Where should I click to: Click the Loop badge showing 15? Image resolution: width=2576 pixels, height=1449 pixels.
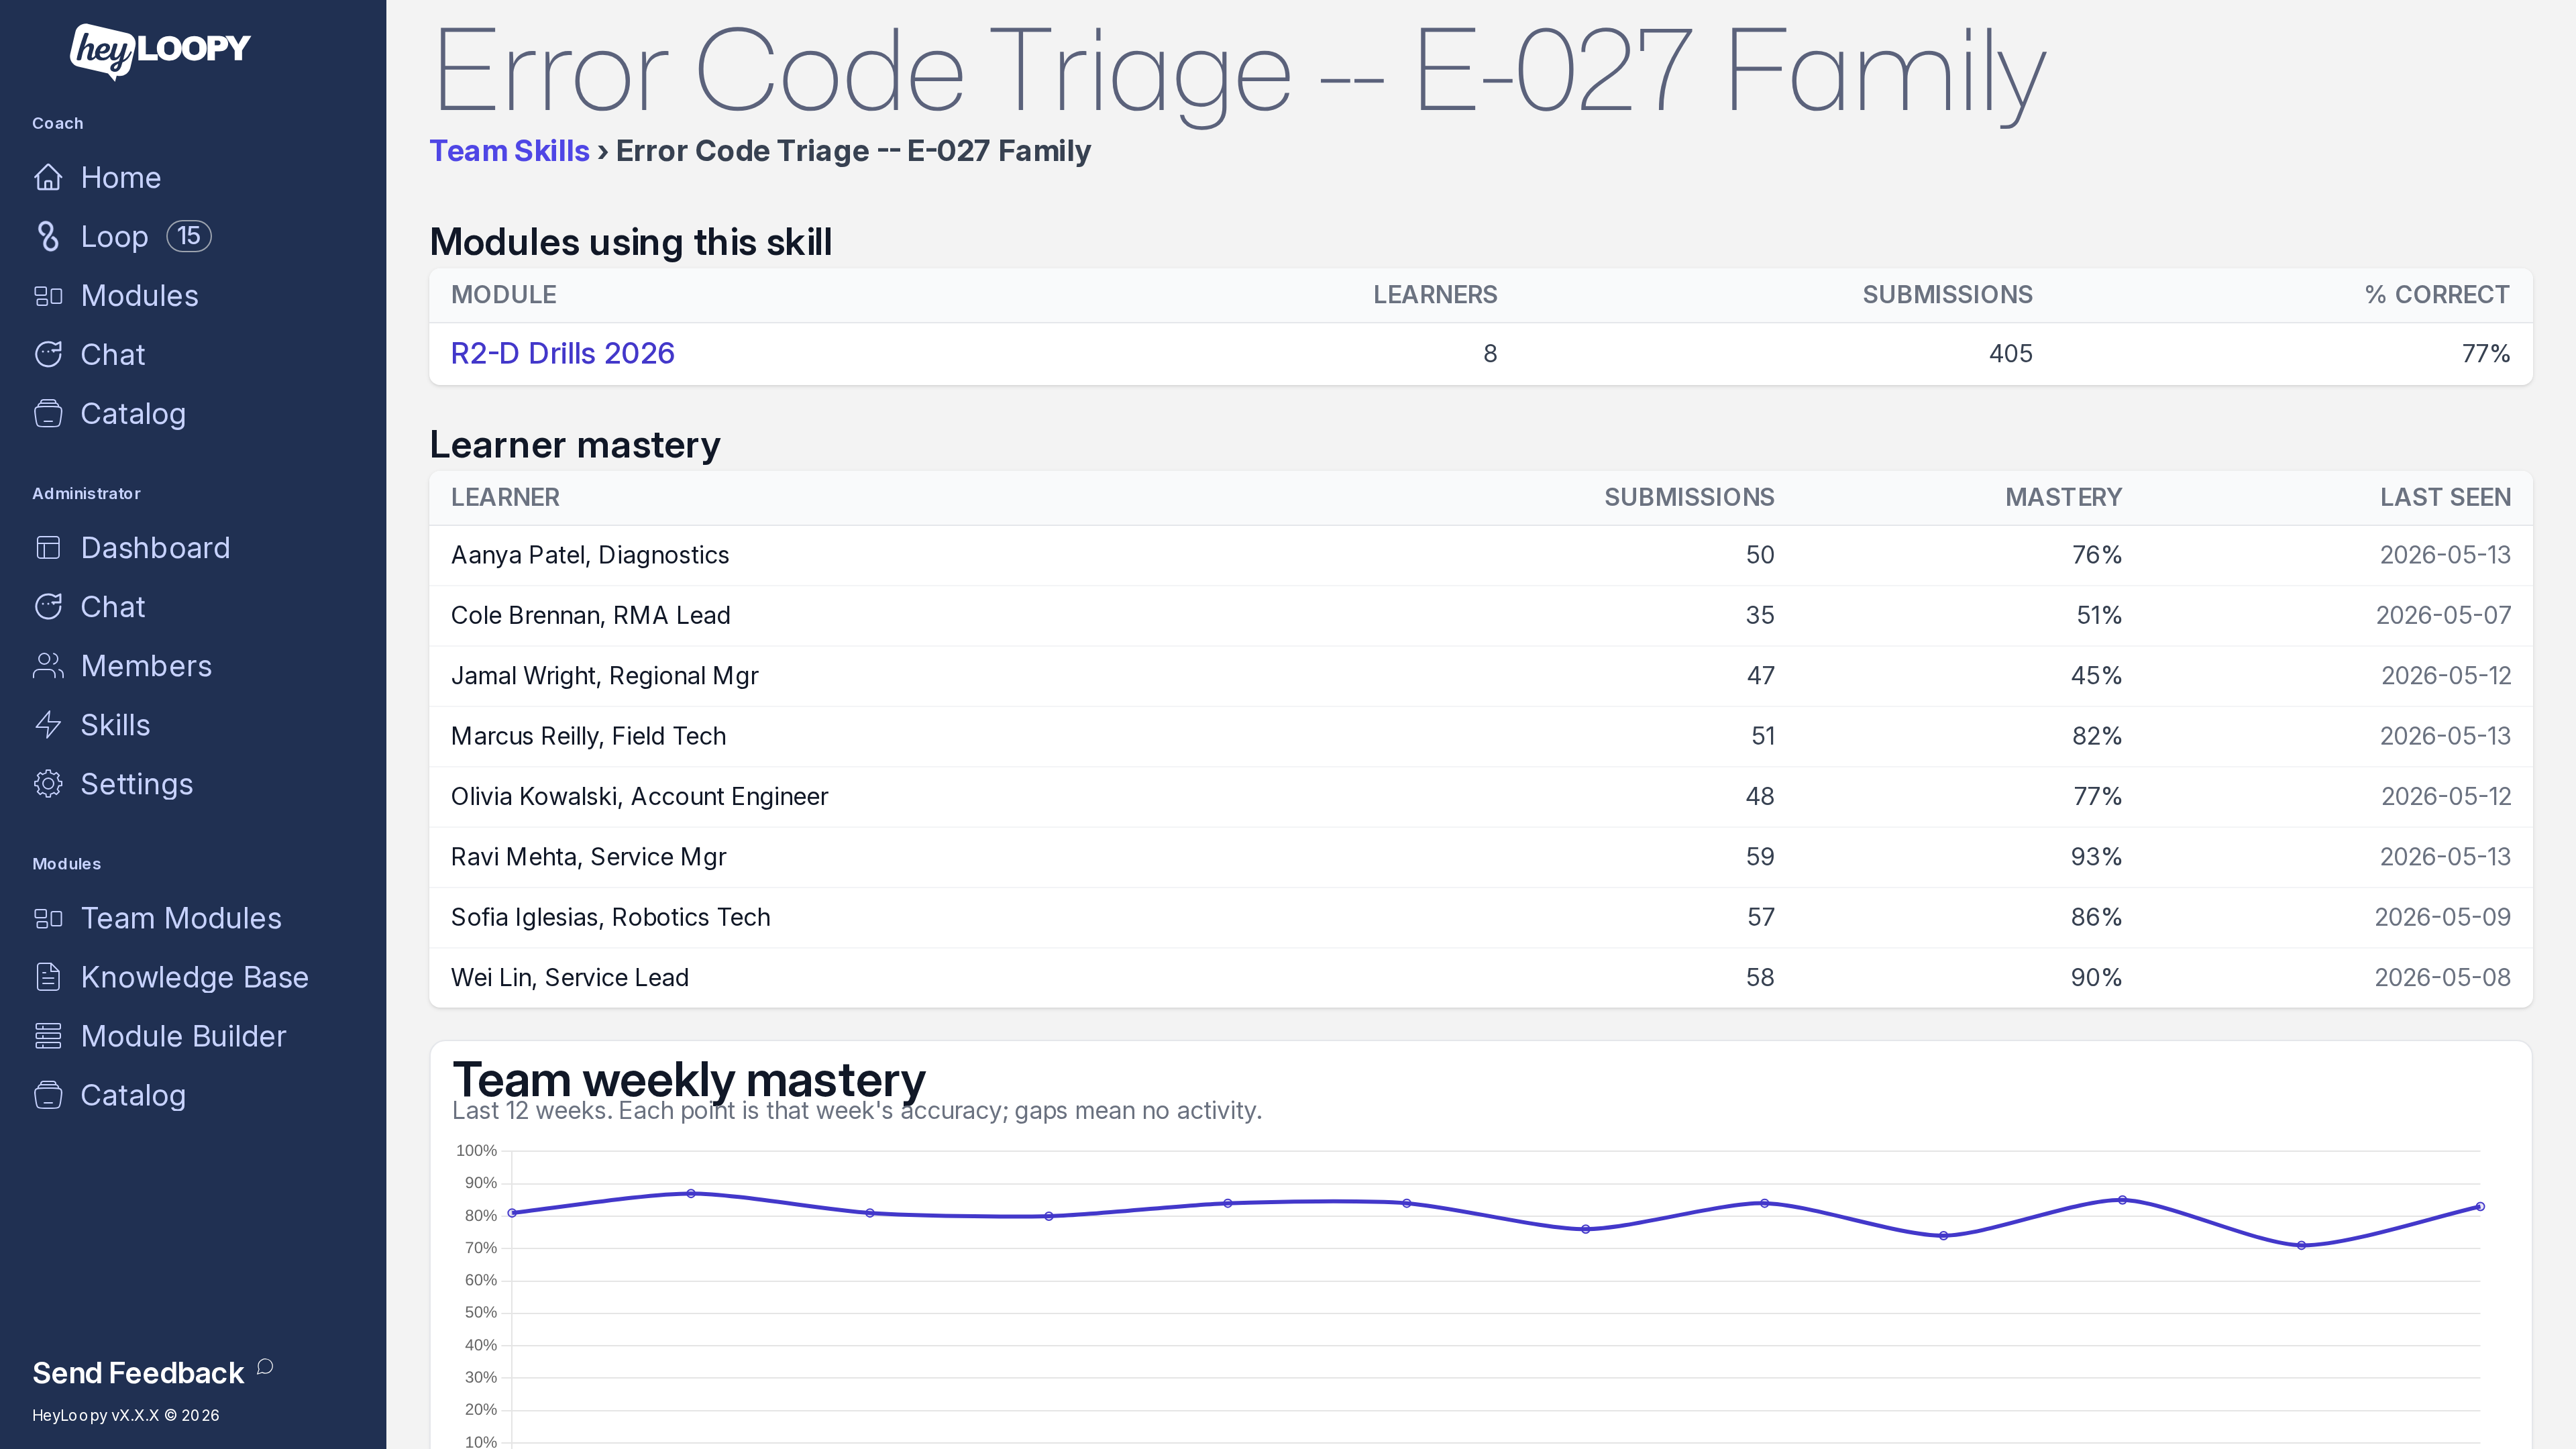(188, 236)
